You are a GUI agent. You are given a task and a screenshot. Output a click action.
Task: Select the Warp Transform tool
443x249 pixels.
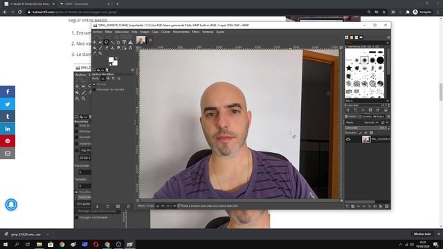130,42
